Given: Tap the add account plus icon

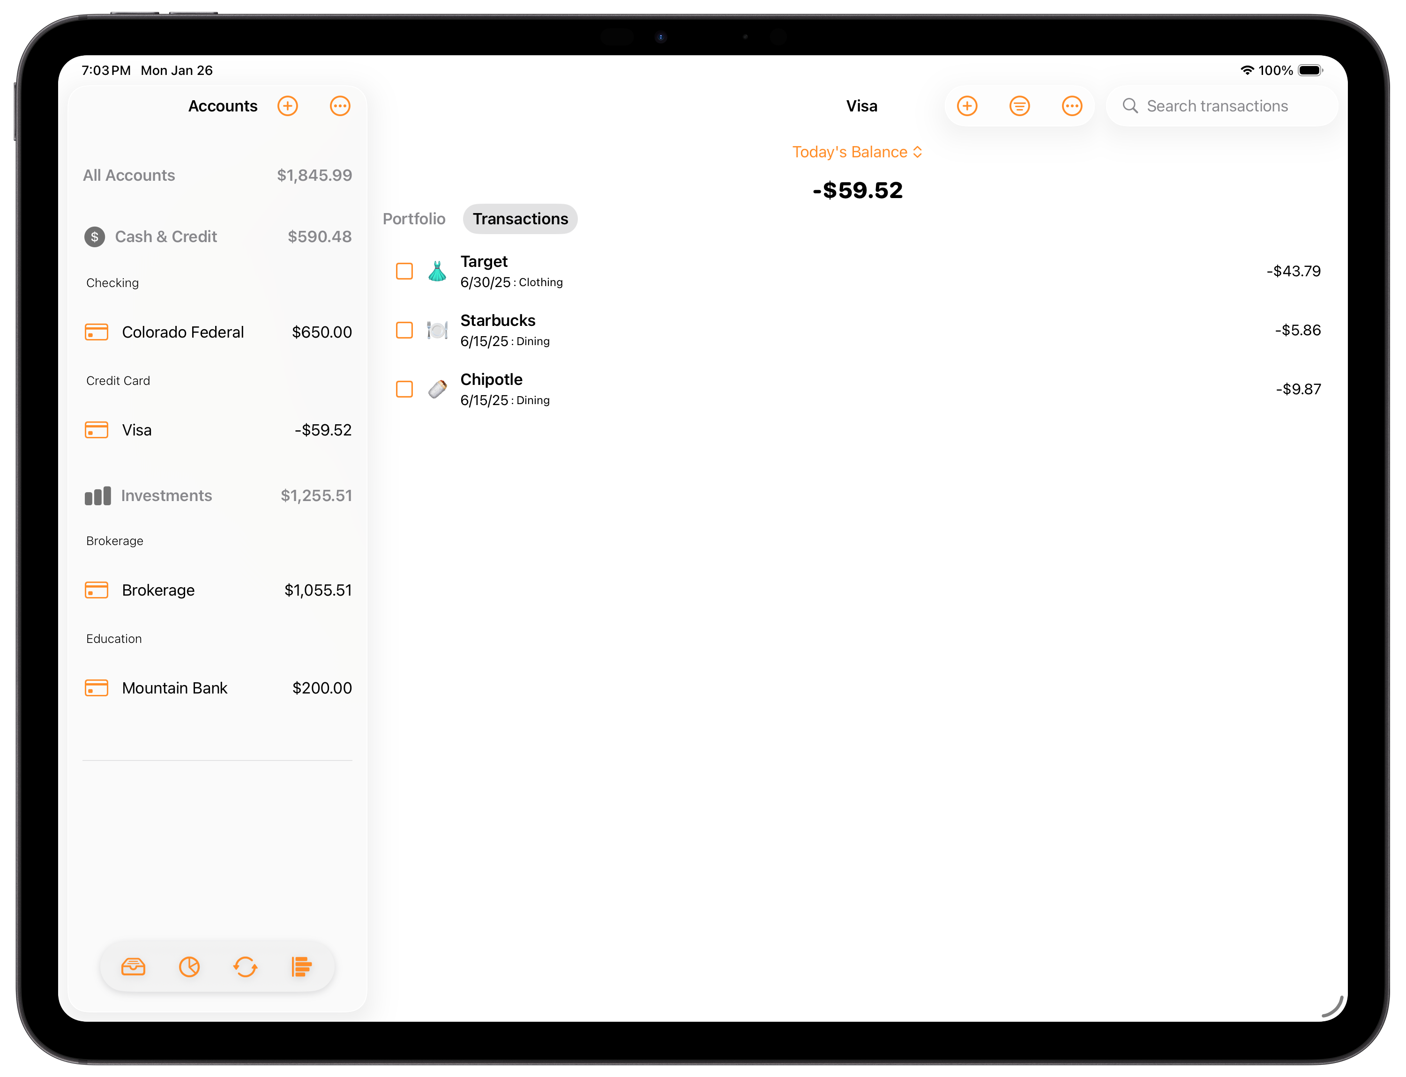Looking at the screenshot, I should point(287,106).
